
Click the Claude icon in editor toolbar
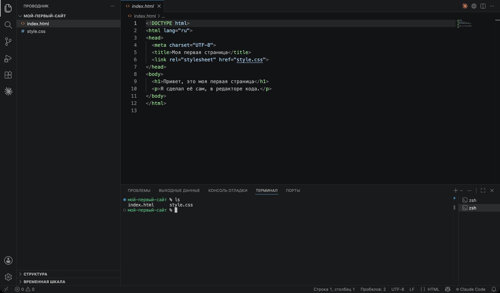click(465, 6)
